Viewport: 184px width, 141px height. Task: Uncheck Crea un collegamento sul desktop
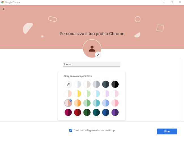[x=71, y=130]
